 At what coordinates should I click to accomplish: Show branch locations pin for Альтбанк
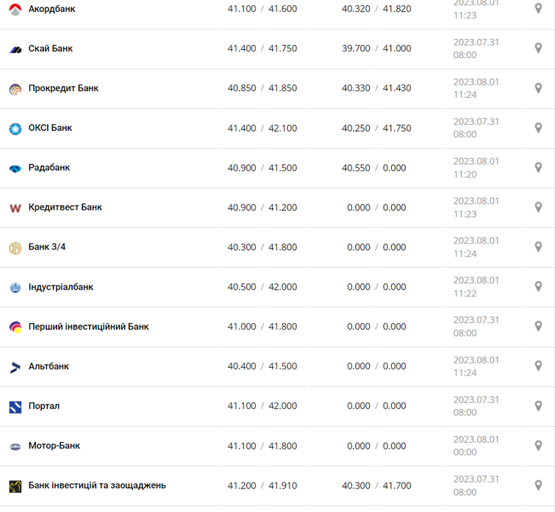538,366
